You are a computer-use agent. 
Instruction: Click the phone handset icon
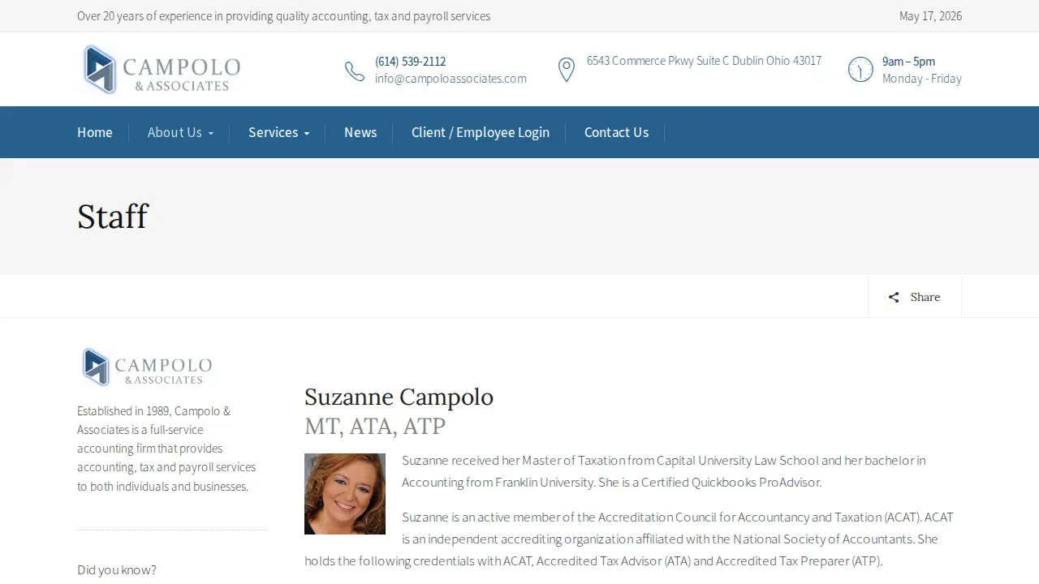[355, 71]
